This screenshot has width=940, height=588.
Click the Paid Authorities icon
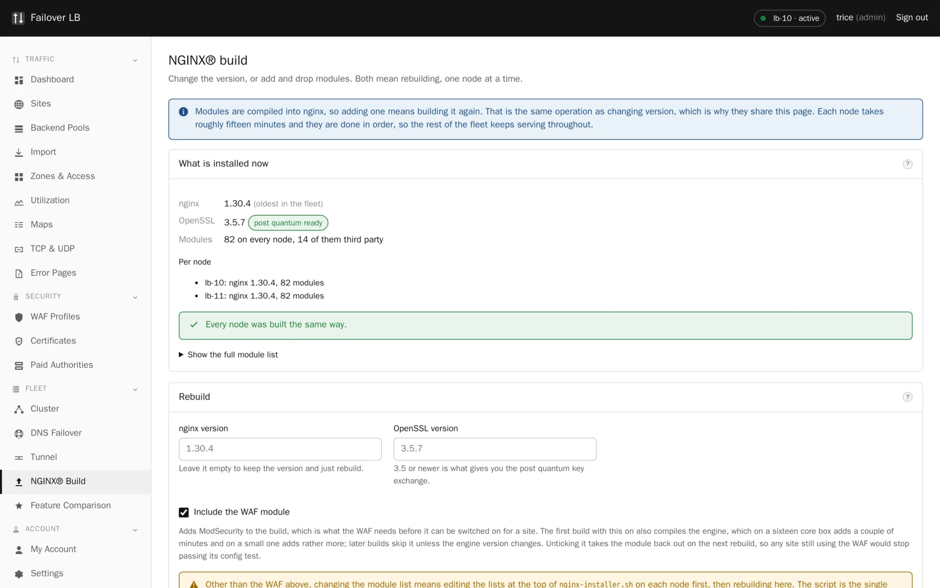[19, 365]
